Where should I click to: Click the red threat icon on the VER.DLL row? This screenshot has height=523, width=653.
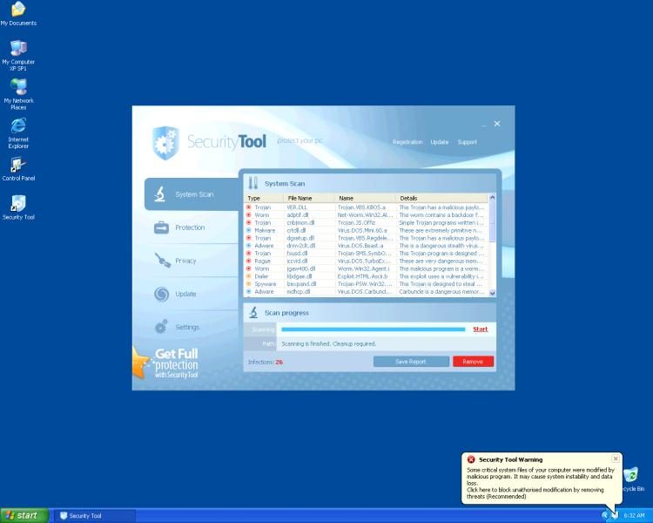tap(249, 207)
